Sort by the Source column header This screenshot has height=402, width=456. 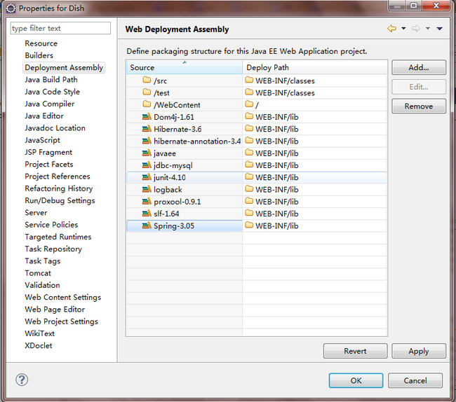pyautogui.click(x=185, y=67)
